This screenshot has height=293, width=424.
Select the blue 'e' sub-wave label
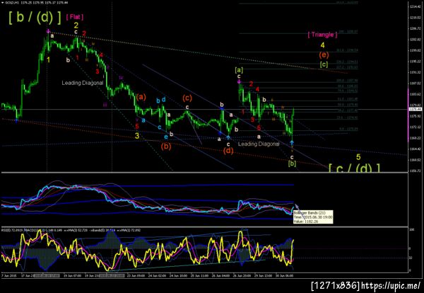click(166, 137)
